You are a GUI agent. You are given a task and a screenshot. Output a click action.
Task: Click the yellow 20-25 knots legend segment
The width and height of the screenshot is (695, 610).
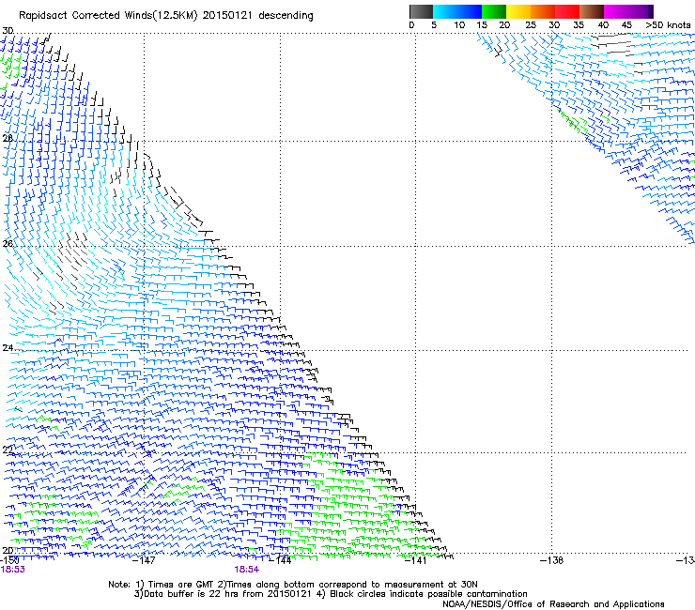pos(518,11)
